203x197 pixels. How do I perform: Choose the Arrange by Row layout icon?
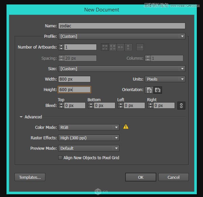point(120,47)
